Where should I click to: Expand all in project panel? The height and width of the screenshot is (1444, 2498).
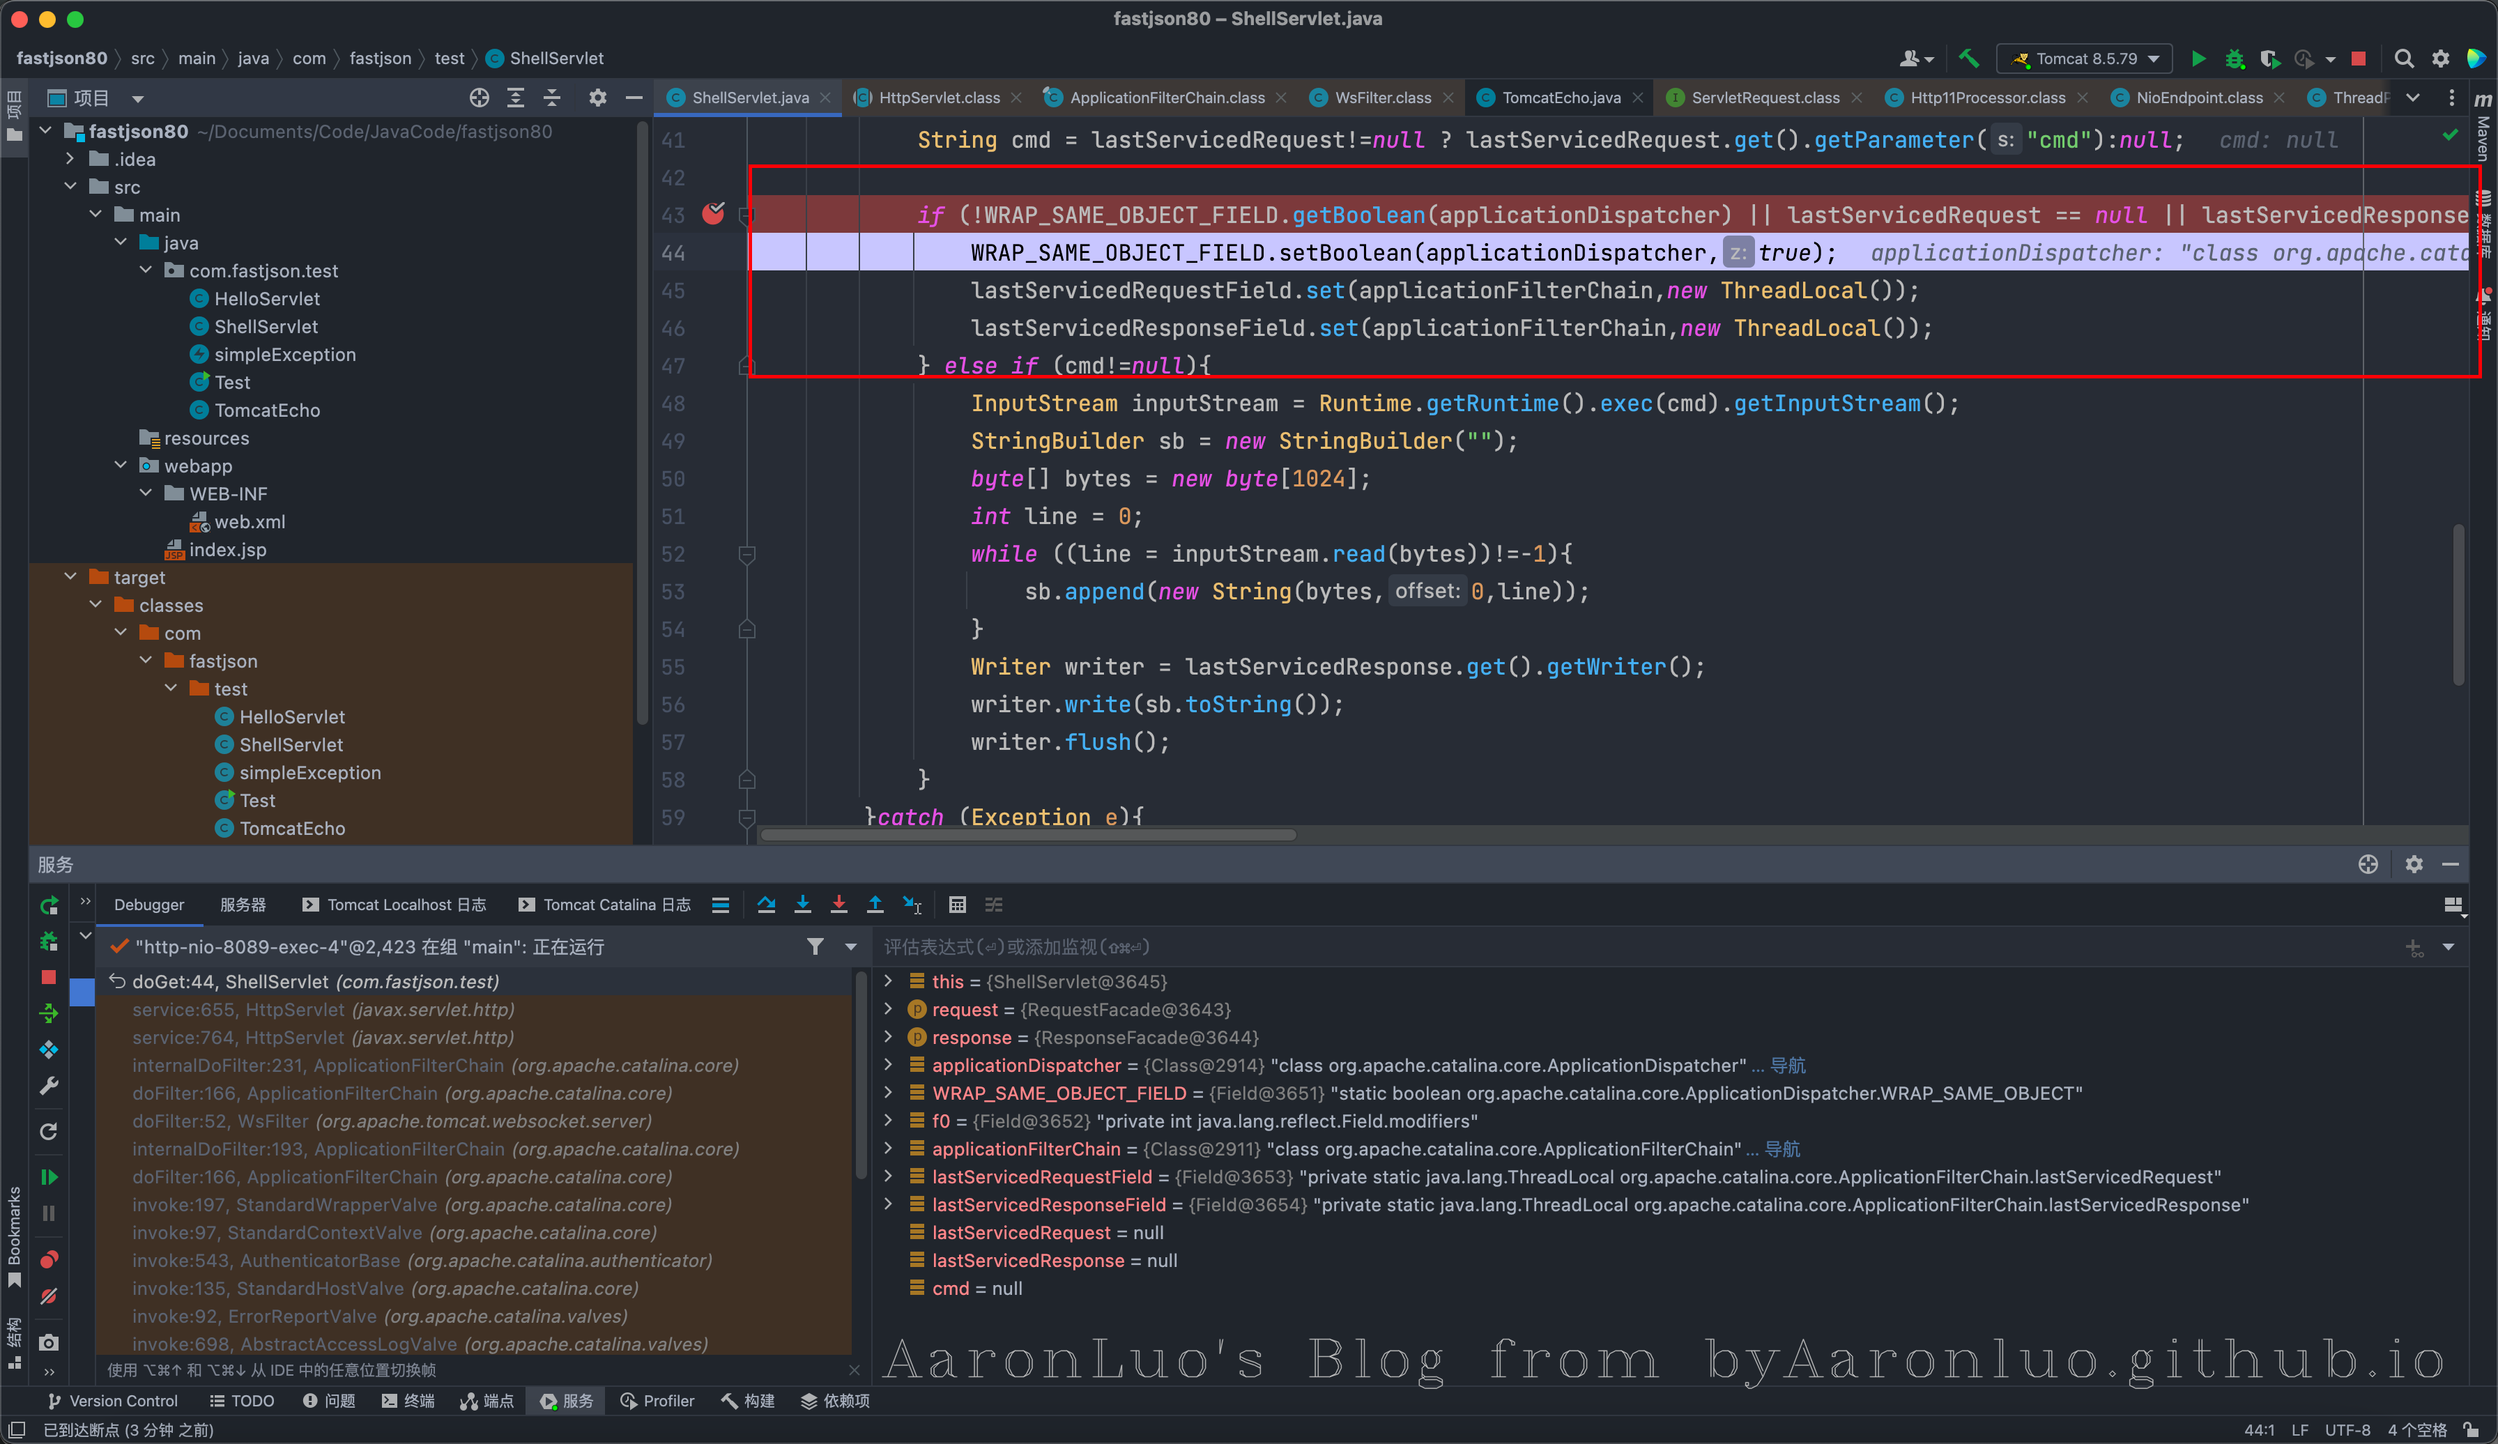click(516, 97)
